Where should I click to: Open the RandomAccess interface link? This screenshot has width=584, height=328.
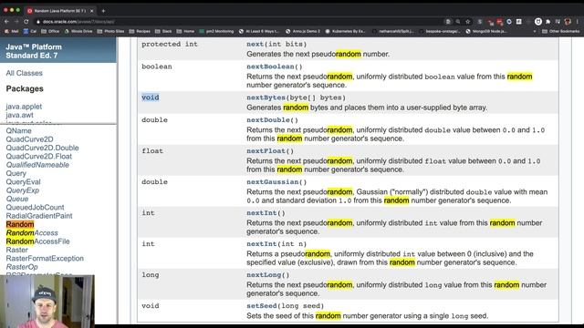32,233
